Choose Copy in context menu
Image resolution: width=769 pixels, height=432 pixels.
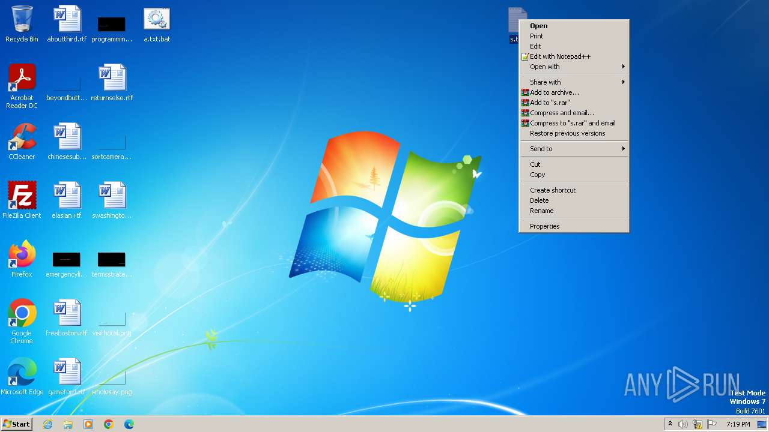(x=574, y=175)
